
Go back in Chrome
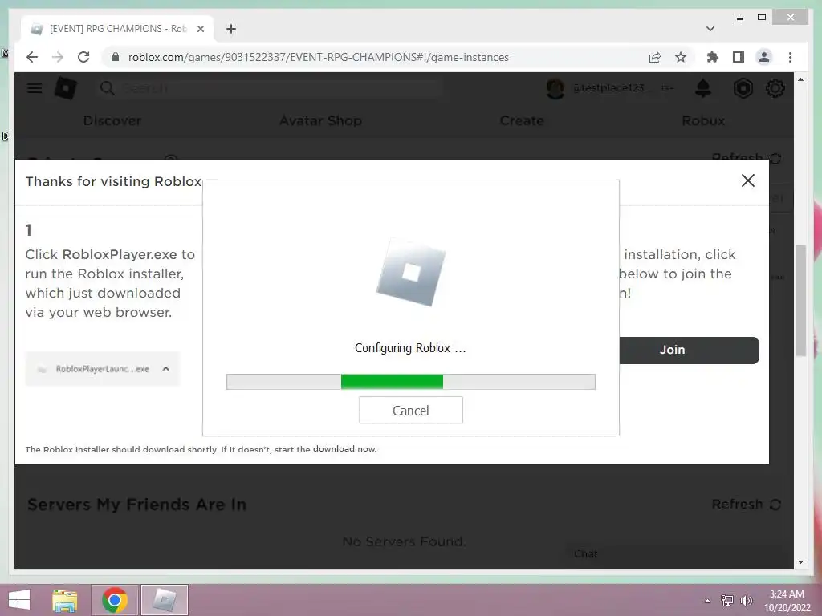tap(32, 57)
